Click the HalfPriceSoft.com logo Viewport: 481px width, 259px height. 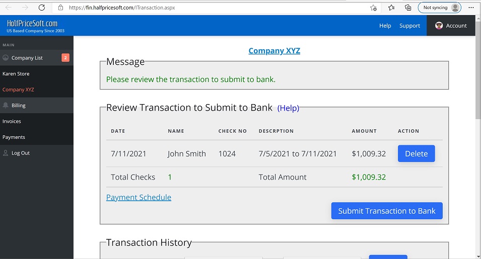tap(32, 26)
